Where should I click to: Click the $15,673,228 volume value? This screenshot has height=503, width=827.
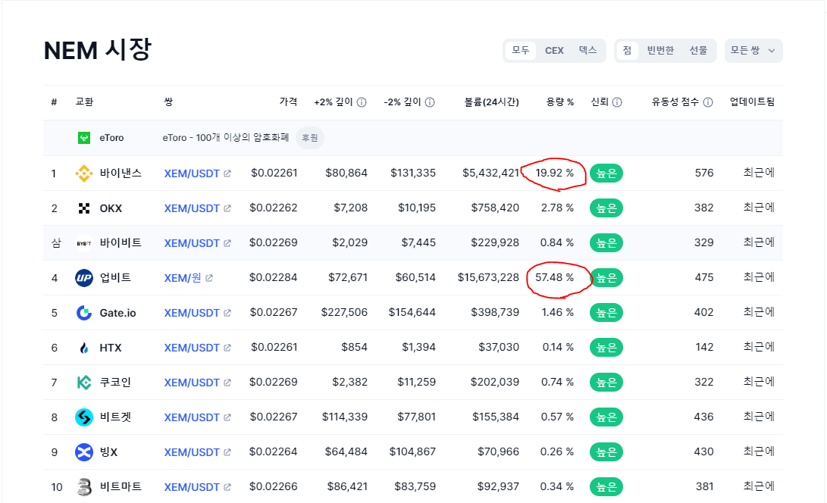point(488,277)
